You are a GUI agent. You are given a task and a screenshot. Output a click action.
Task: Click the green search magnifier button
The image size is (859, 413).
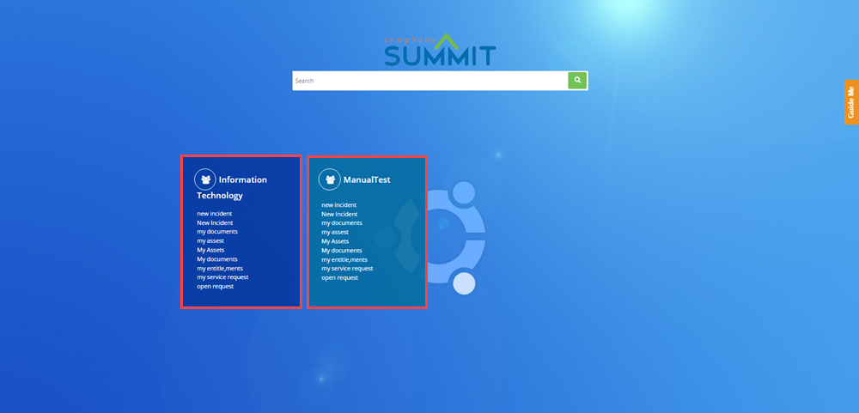click(577, 80)
